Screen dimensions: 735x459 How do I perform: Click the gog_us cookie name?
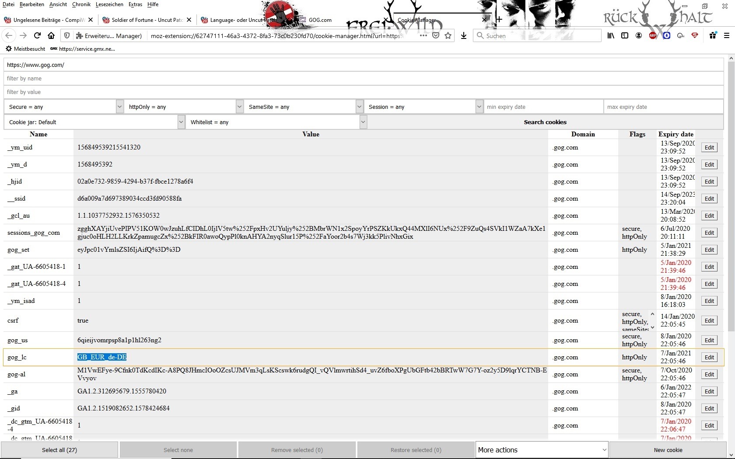coord(17,340)
